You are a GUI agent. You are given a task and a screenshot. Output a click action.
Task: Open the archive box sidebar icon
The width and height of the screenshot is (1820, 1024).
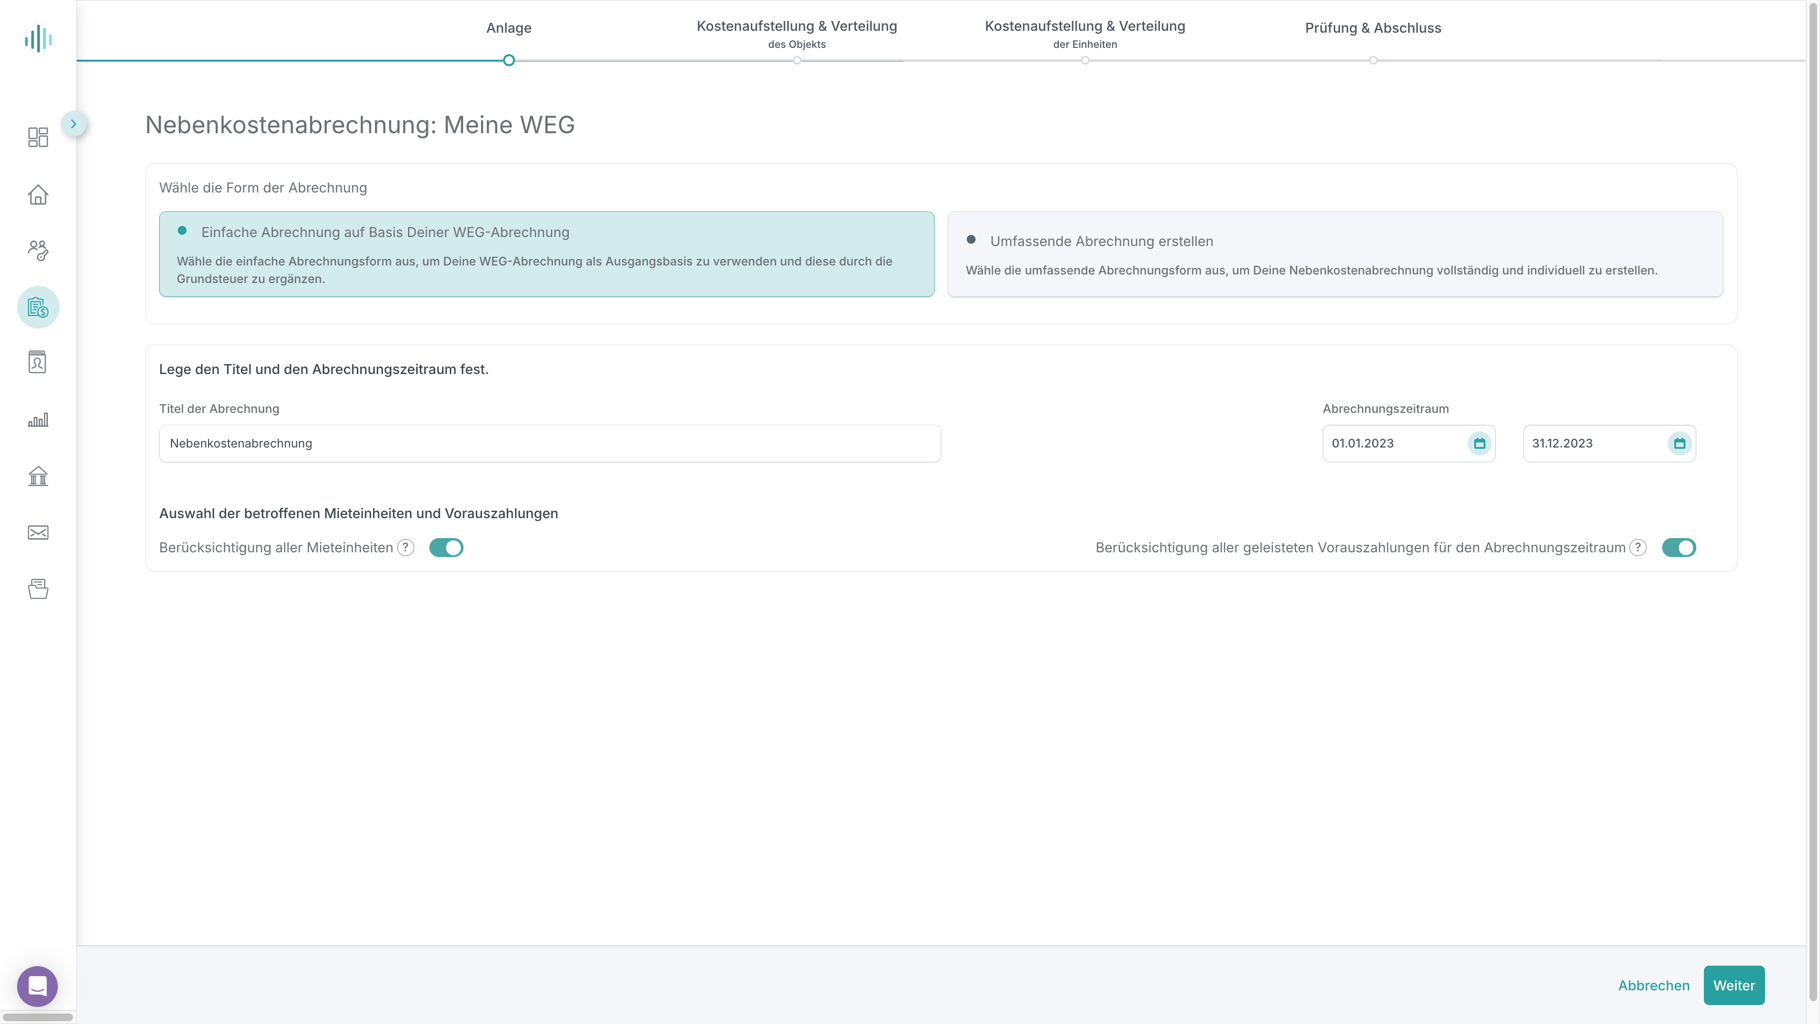(x=38, y=589)
